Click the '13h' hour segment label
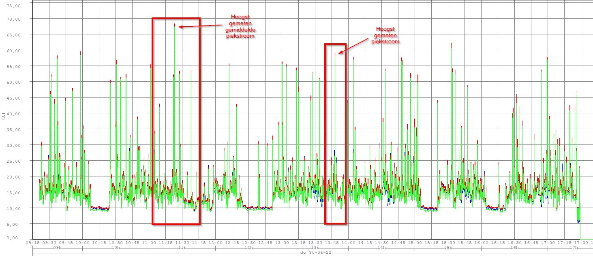Image resolution: width=593 pixels, height=259 pixels. 315,248
